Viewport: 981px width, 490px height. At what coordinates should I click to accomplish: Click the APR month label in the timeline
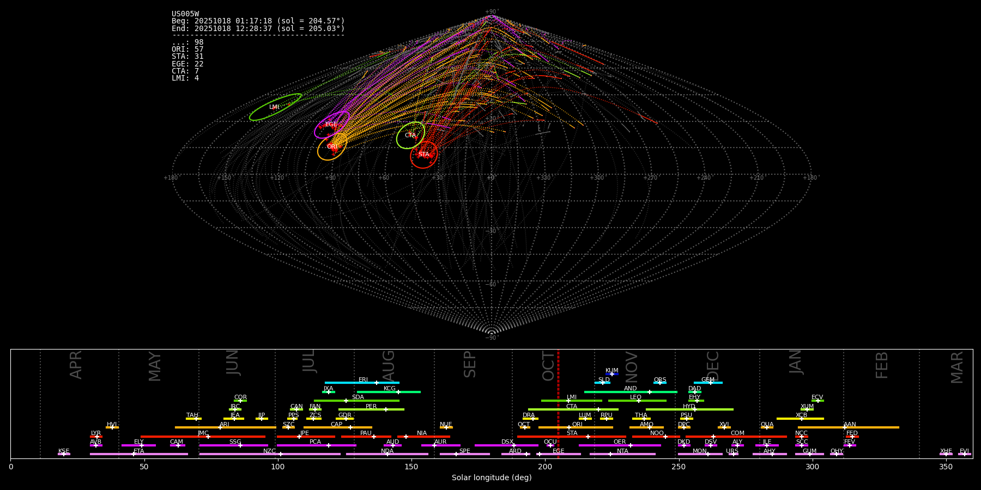[x=76, y=365]
